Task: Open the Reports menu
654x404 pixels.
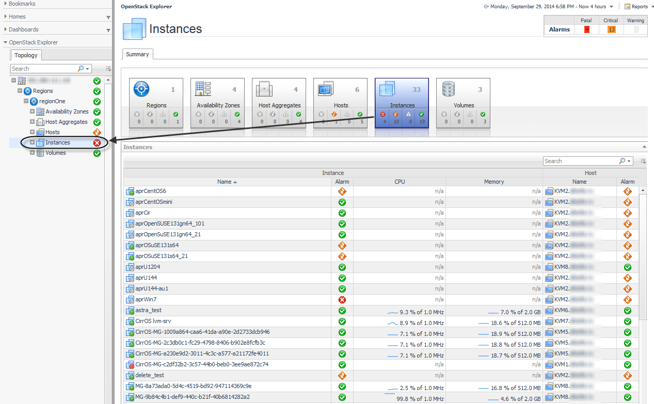Action: coord(639,7)
